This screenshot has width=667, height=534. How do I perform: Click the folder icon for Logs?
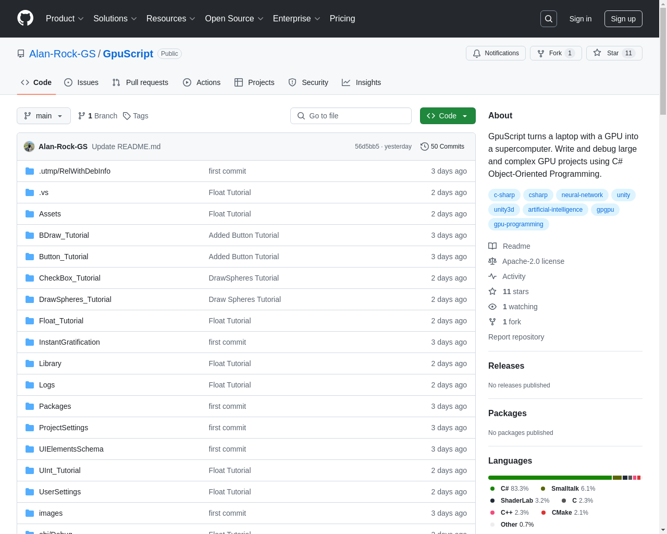[x=30, y=385]
